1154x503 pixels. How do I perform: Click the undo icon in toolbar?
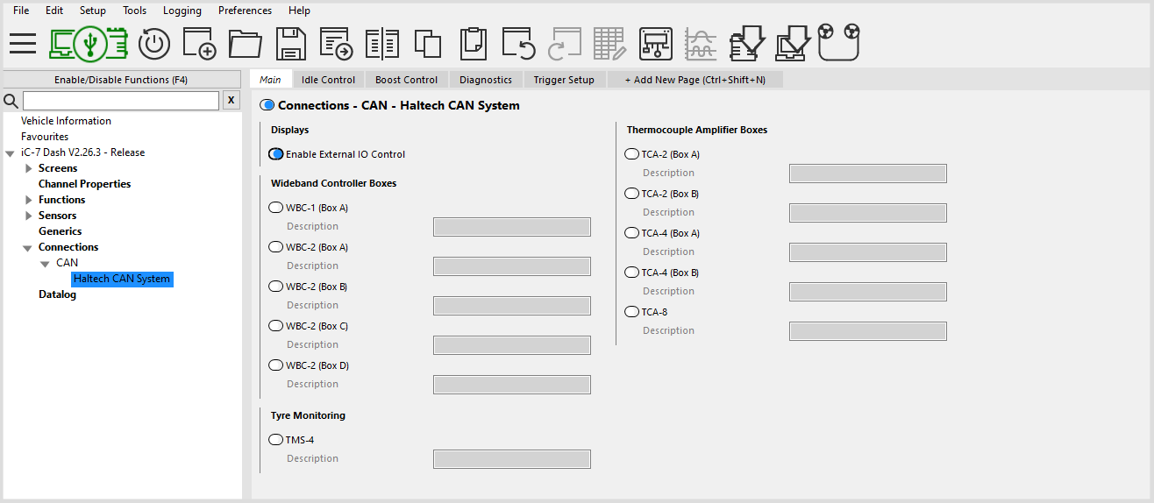(518, 43)
